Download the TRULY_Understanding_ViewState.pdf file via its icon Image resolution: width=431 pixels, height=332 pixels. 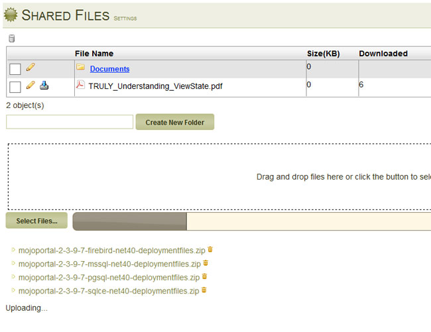click(44, 85)
